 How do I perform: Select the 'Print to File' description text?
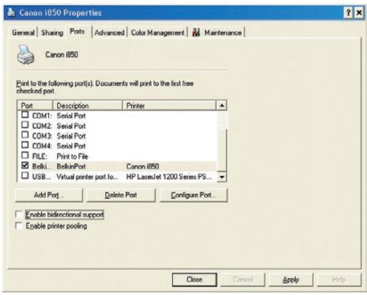click(x=72, y=156)
